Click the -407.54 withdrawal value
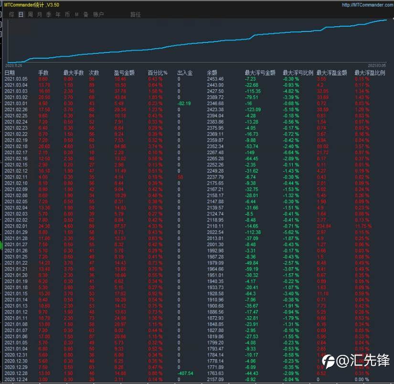This screenshot has width=394, height=384. point(185,374)
